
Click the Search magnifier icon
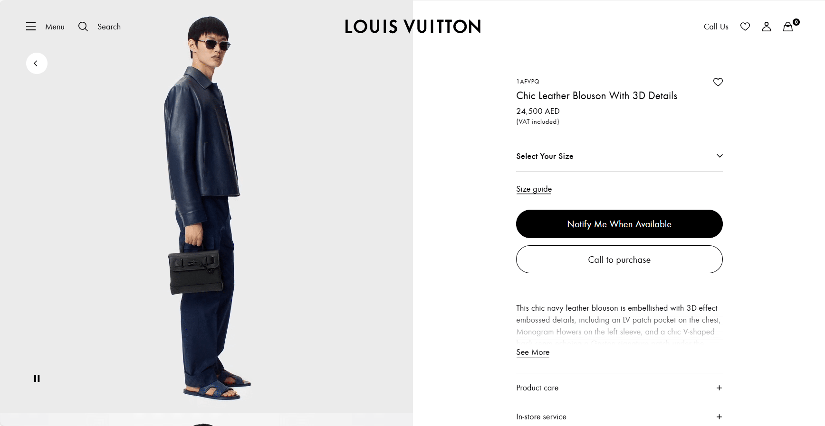[x=83, y=27]
